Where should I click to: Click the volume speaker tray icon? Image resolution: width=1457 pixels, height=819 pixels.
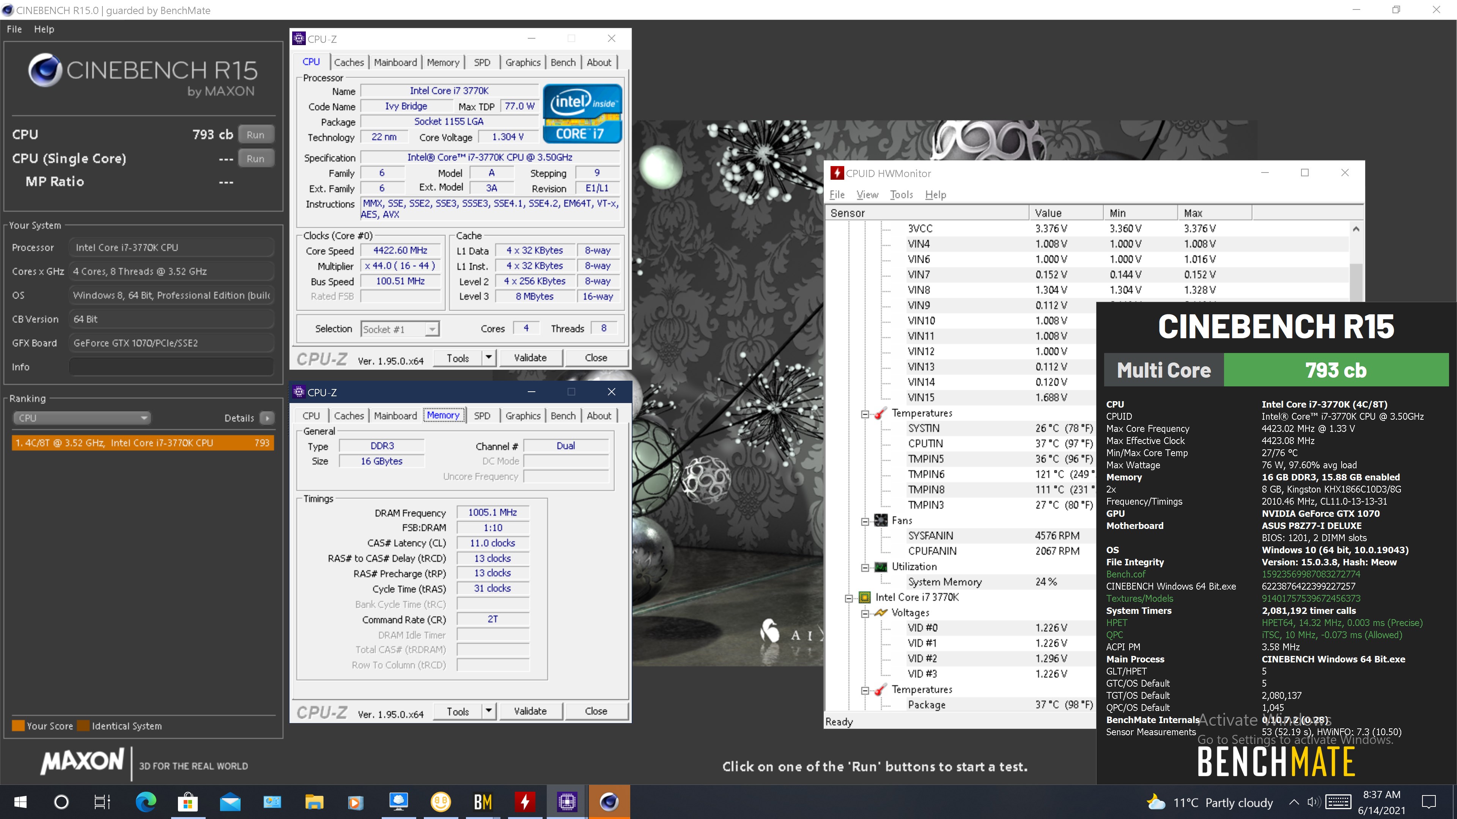click(x=1314, y=802)
